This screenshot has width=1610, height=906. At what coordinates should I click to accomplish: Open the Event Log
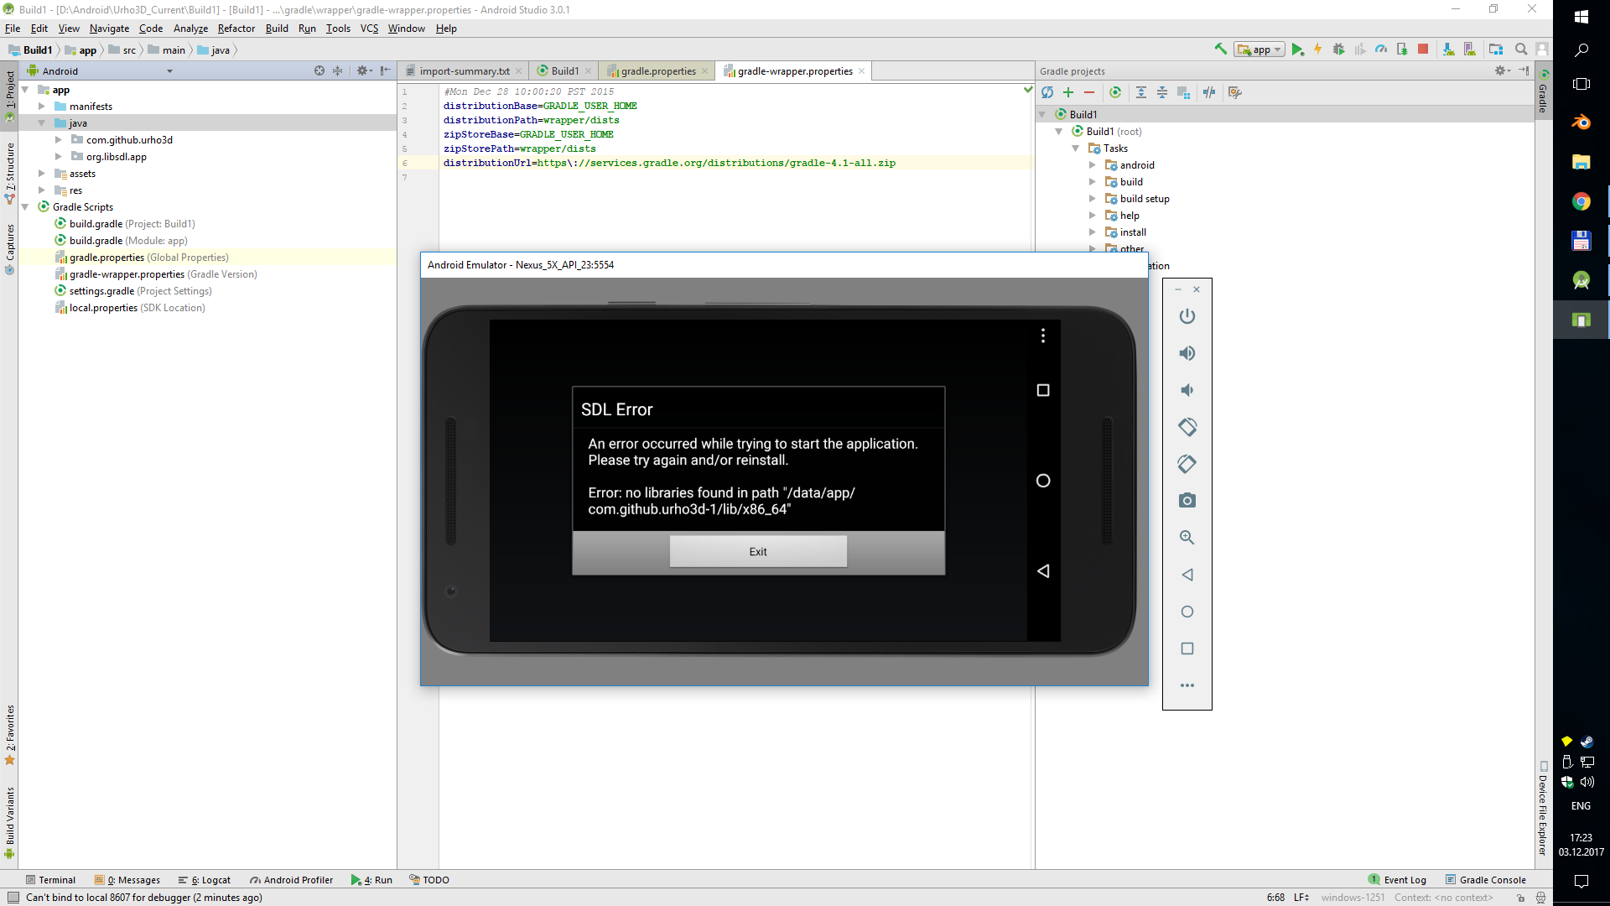tap(1397, 880)
